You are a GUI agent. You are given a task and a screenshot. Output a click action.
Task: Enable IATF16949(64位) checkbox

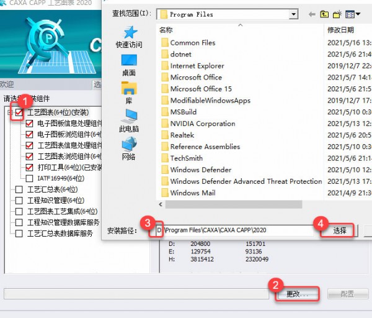coord(29,178)
